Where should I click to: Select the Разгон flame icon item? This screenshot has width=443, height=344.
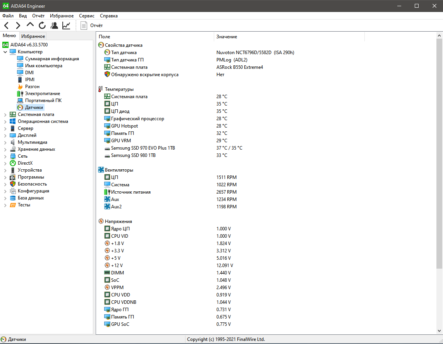click(x=20, y=87)
